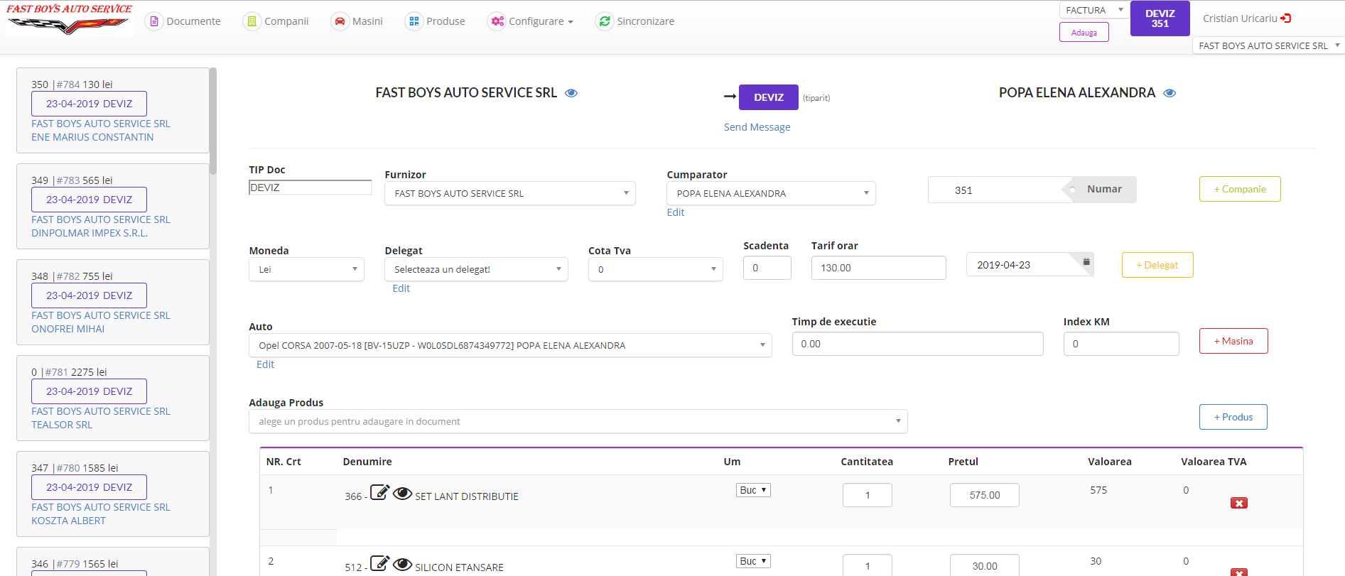Click the Send Message link
The height and width of the screenshot is (576, 1345).
(x=757, y=127)
